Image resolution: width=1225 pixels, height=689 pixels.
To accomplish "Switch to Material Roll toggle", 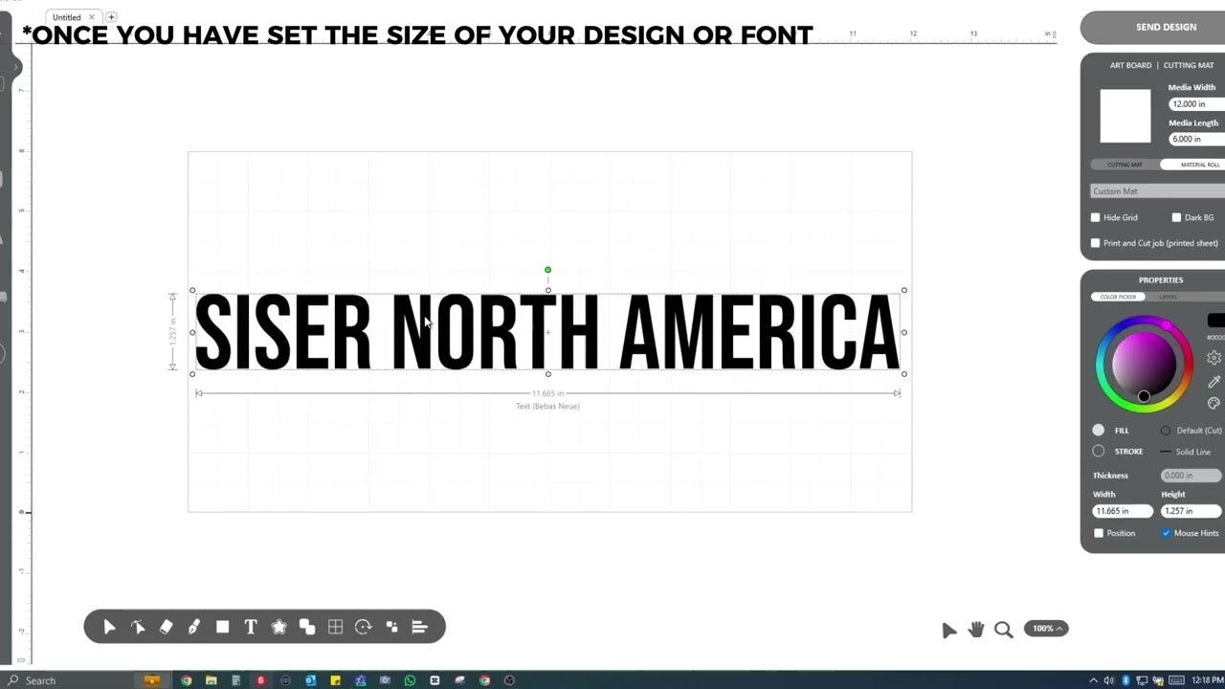I will pos(1192,165).
